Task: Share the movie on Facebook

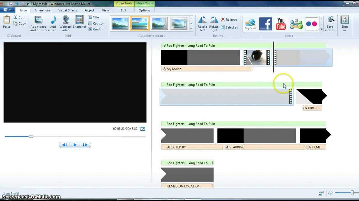Action: tap(265, 24)
